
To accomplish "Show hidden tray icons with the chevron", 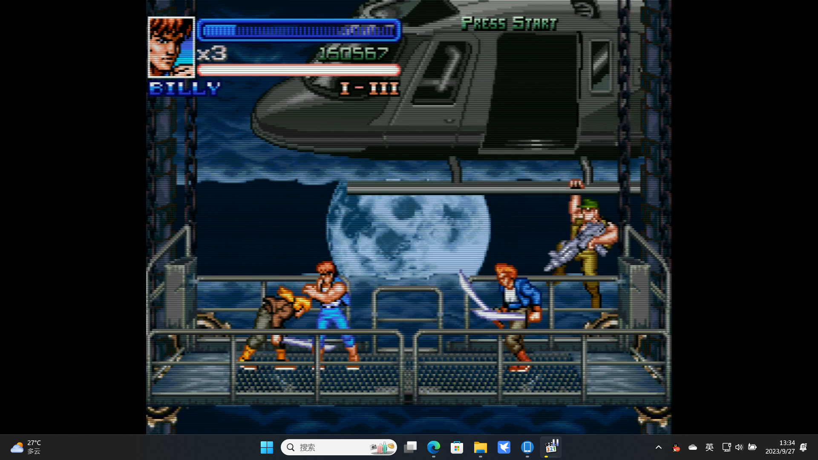I will click(659, 447).
